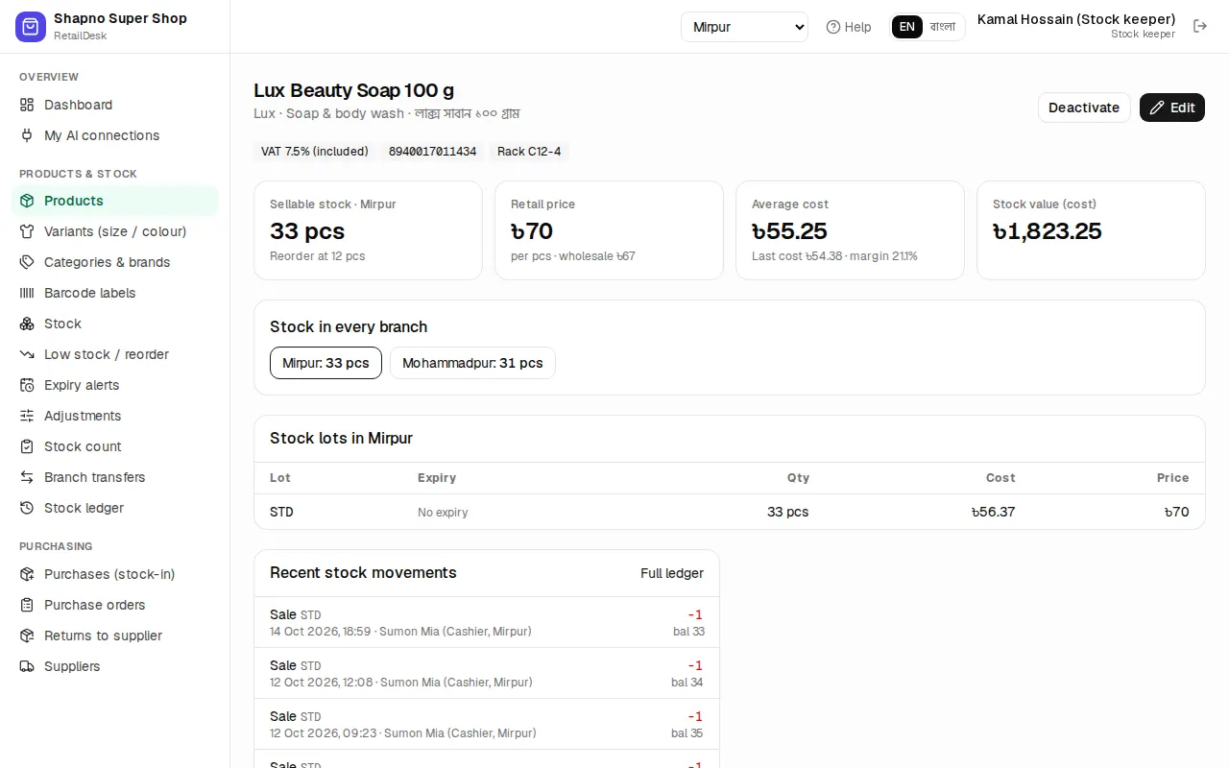
Task: Go to Purchases (stock-in)
Action: pyautogui.click(x=115, y=574)
